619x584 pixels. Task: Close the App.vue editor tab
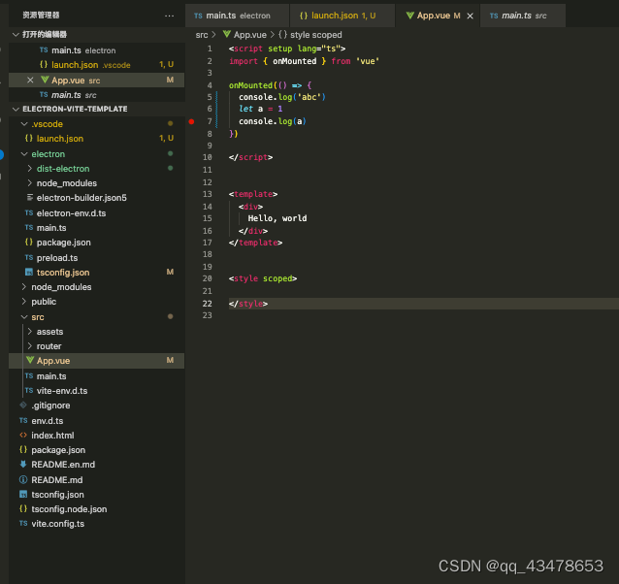pos(470,16)
